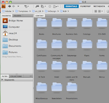Select the Catalogs folder icon
Screen dimensions: 109x103
point(87,23)
